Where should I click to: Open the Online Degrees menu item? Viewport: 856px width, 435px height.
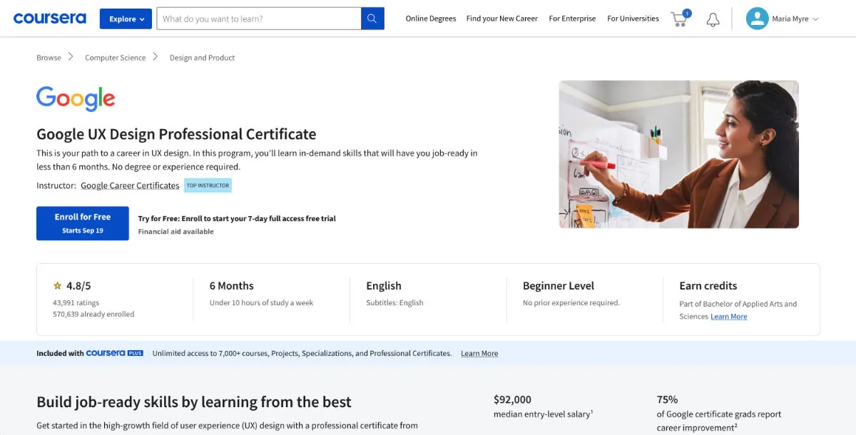pos(431,19)
